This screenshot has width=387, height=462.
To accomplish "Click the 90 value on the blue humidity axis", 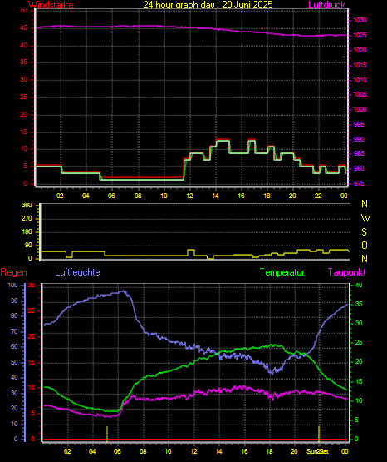I will pyautogui.click(x=14, y=301).
